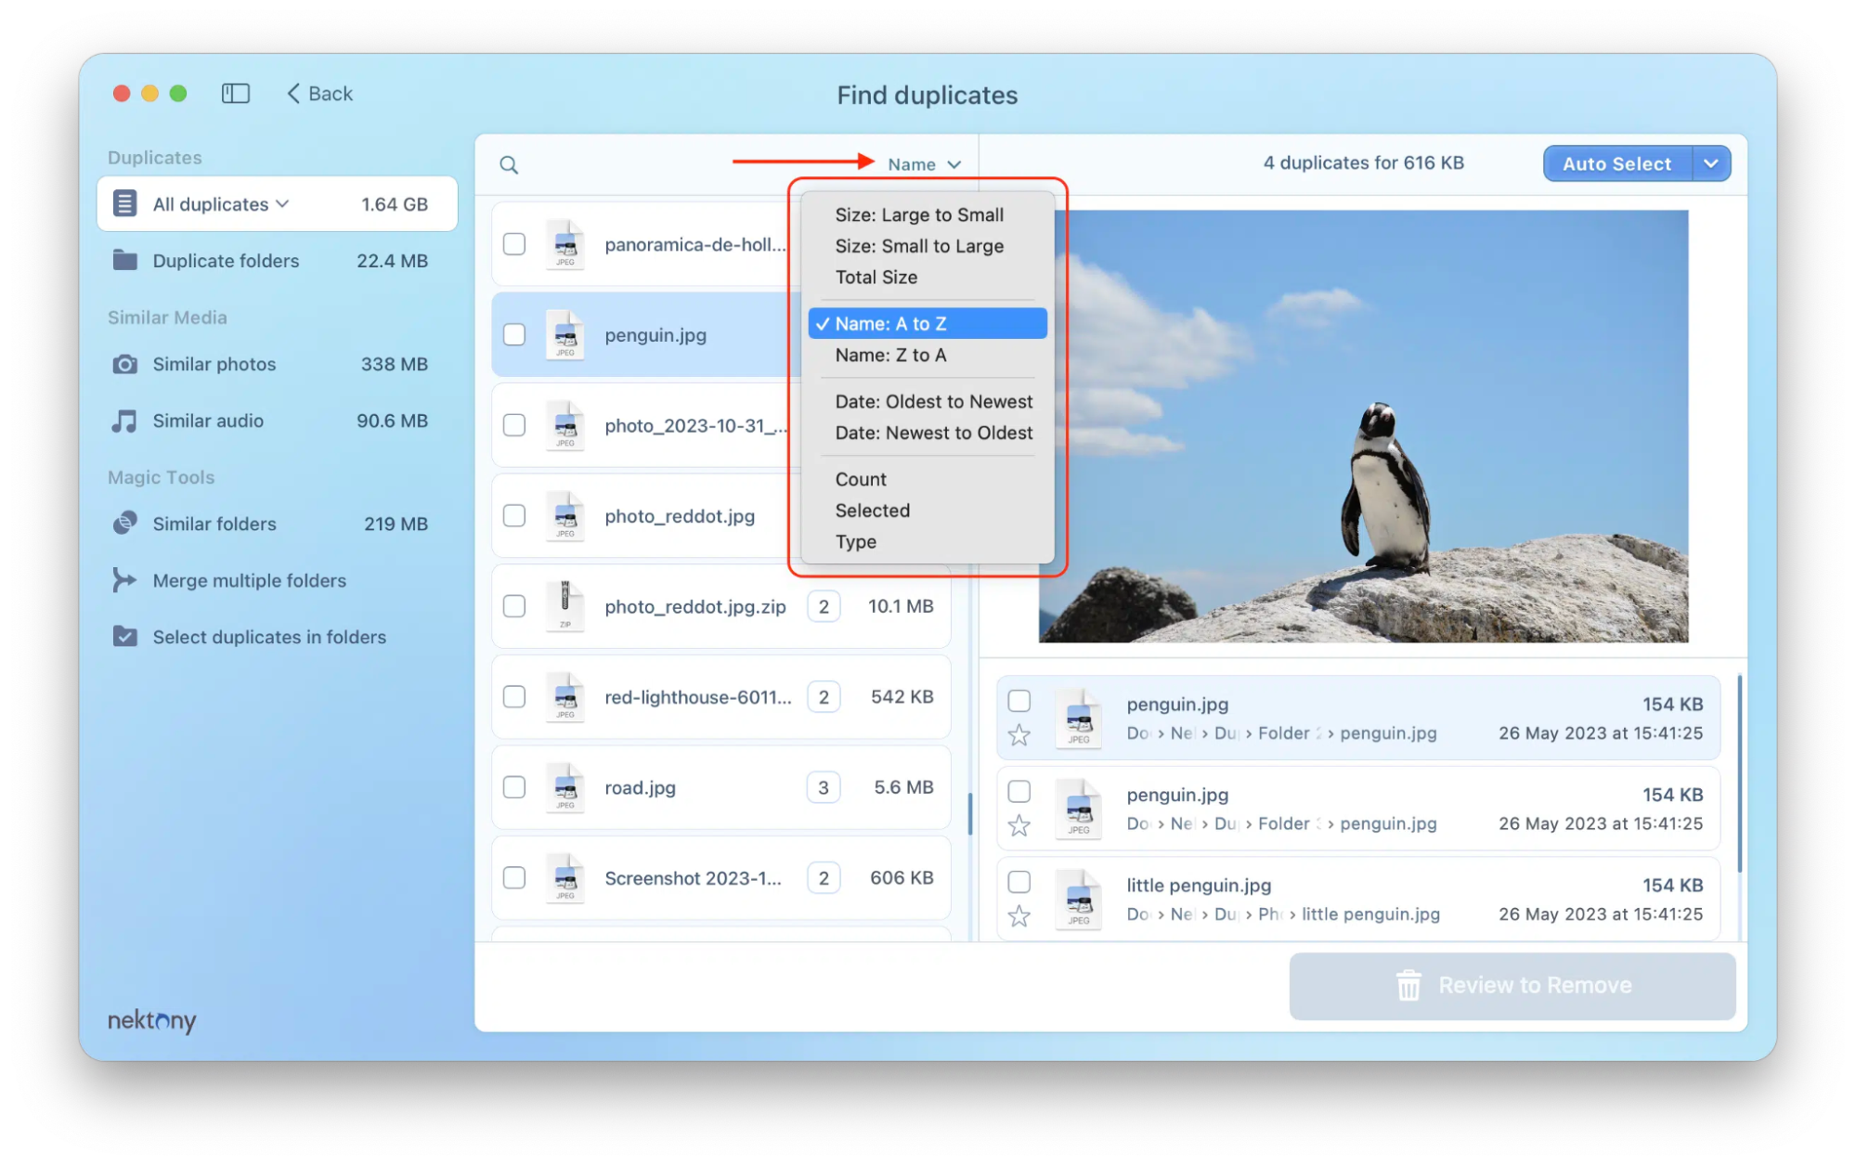This screenshot has width=1856, height=1166.
Task: Choose Date: Newest to Oldest sorting
Action: [x=934, y=433]
